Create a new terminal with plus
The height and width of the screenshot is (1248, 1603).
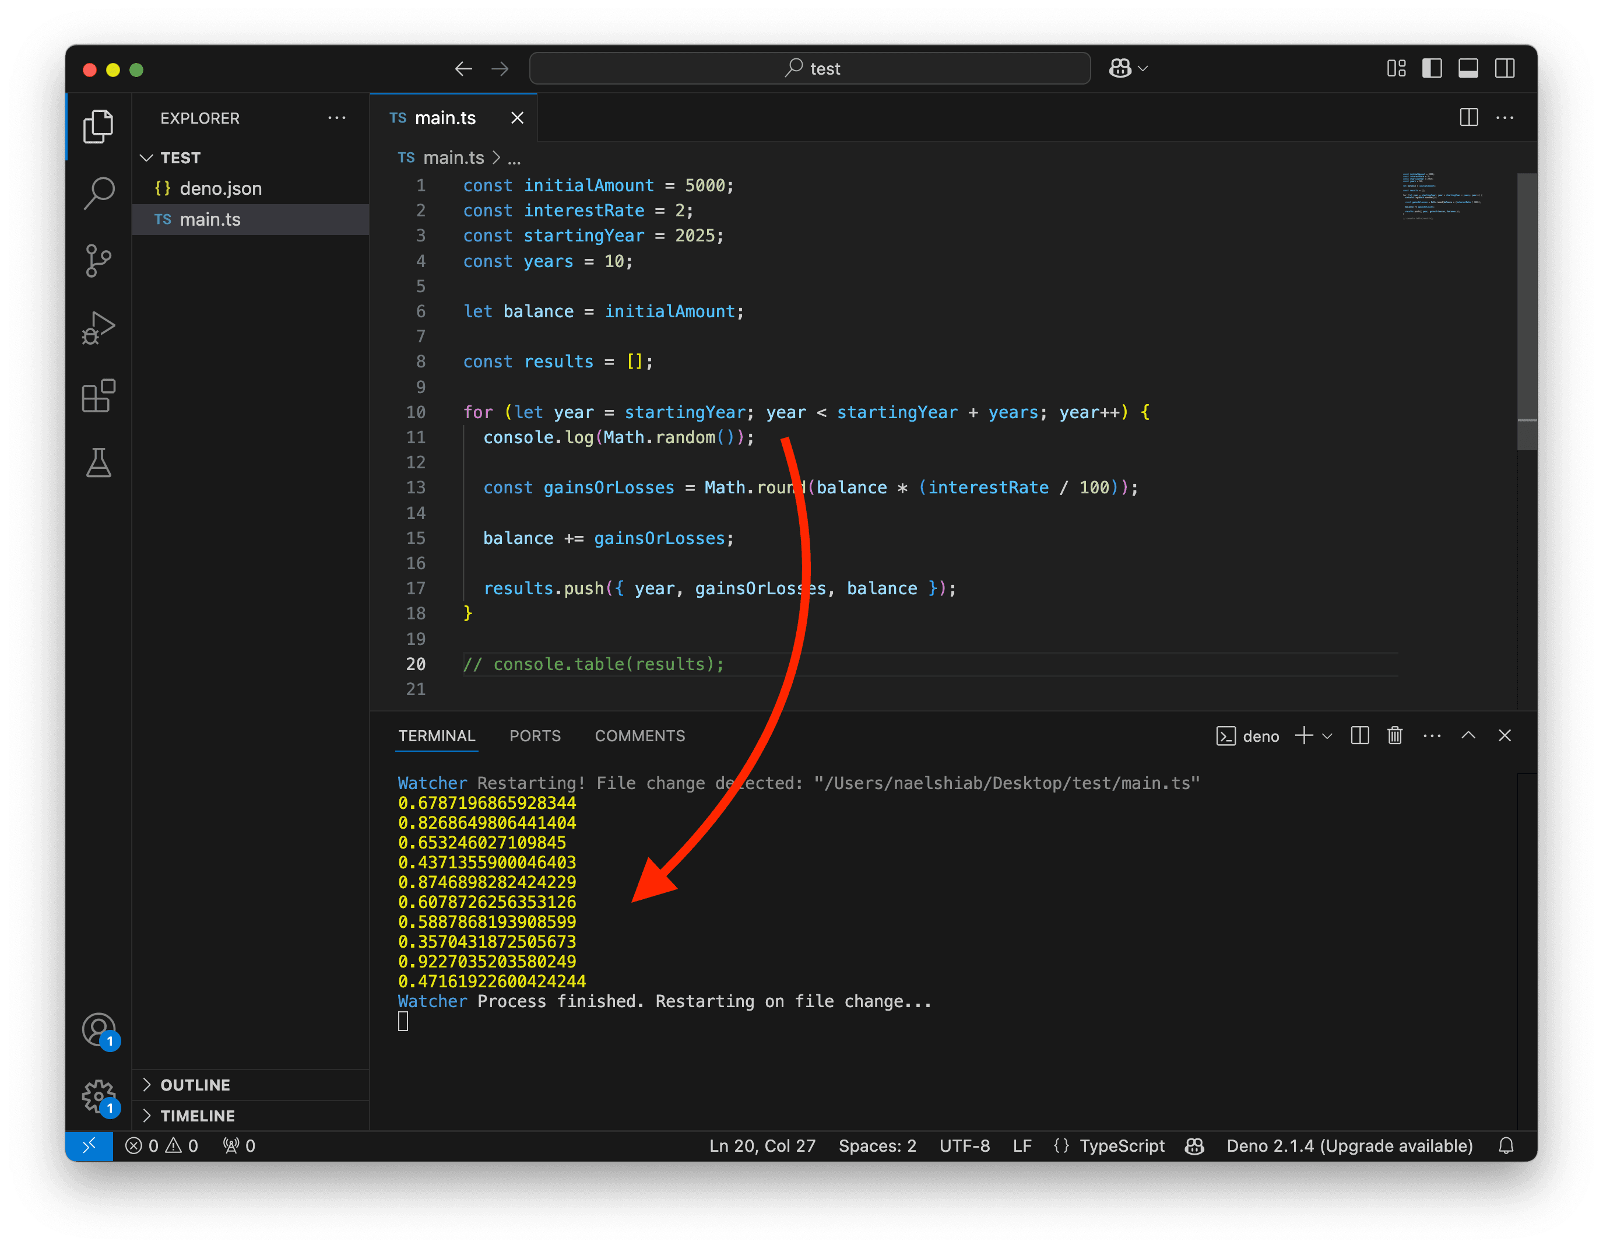(1305, 735)
